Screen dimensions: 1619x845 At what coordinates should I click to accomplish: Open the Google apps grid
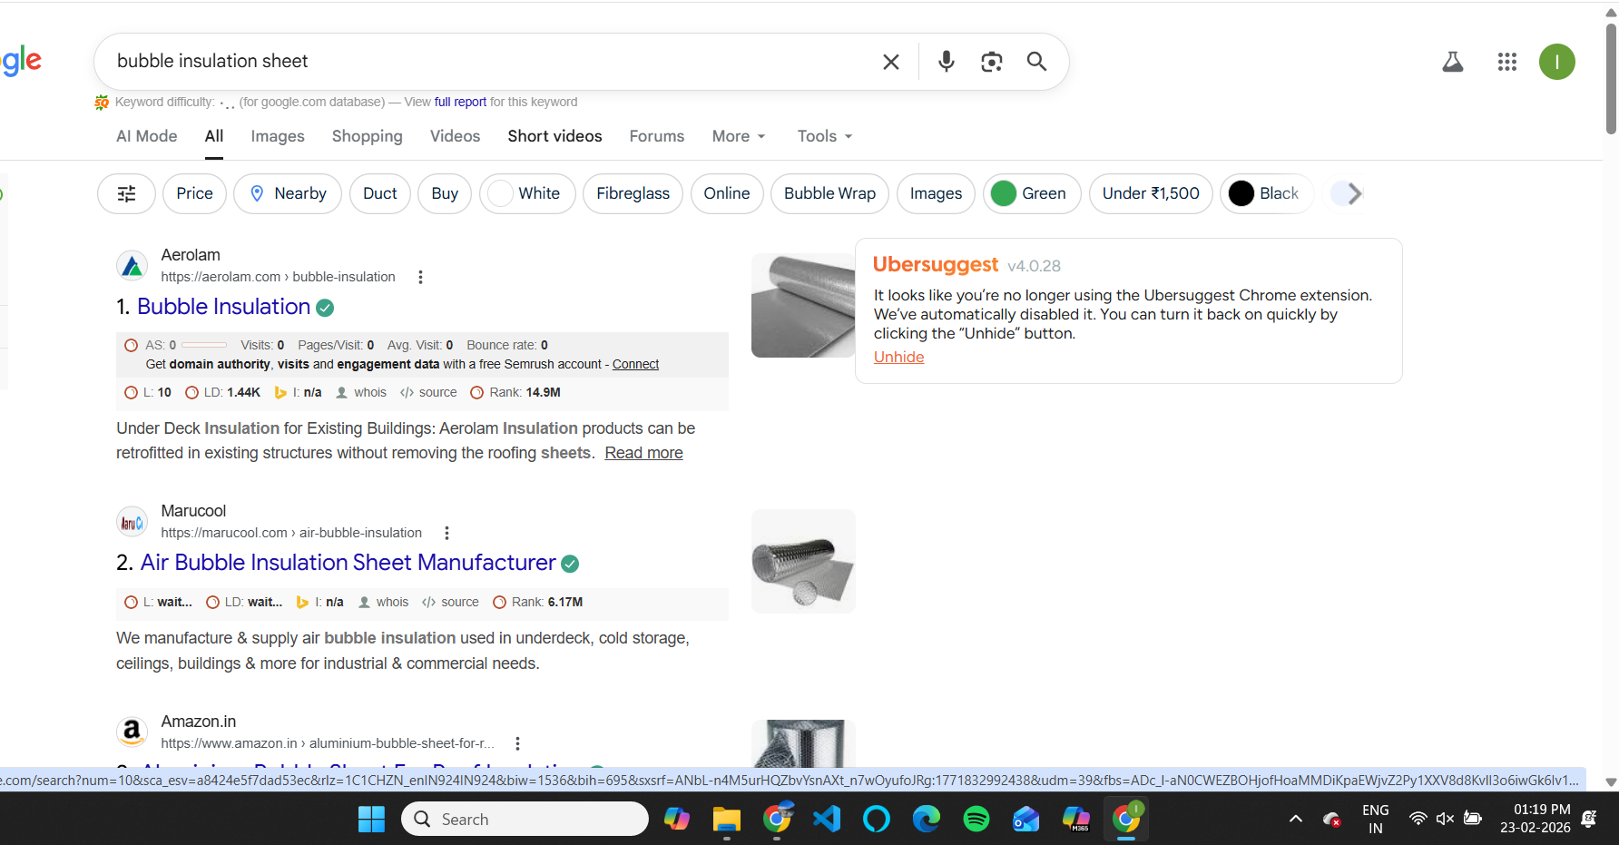pos(1506,62)
